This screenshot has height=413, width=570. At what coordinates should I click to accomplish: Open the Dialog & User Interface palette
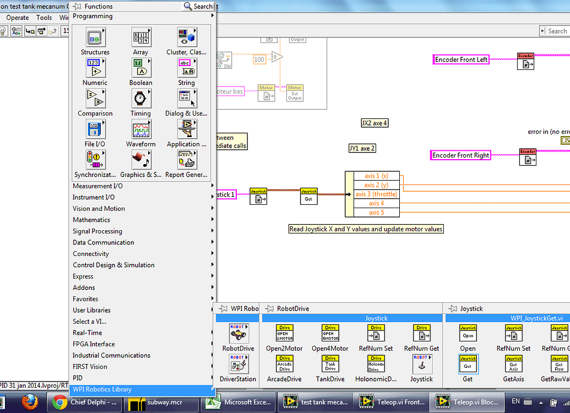coord(187,98)
